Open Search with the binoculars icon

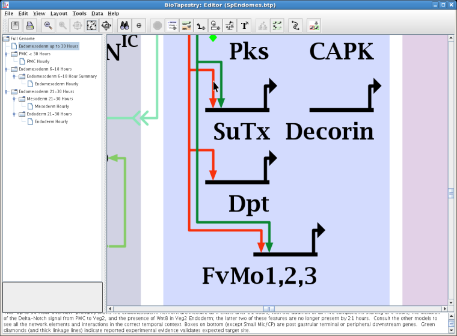(x=124, y=25)
